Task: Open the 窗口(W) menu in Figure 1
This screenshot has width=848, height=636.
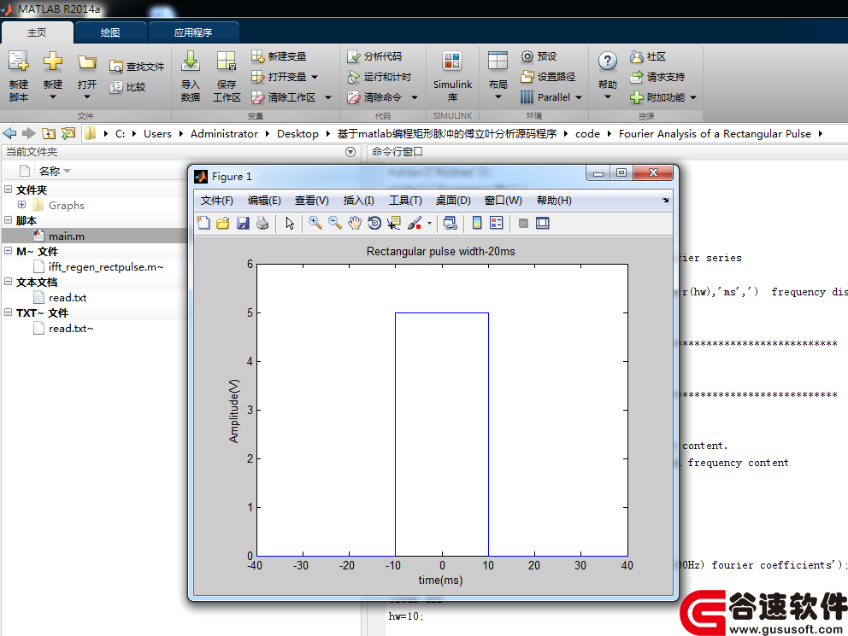Action: pyautogui.click(x=503, y=201)
